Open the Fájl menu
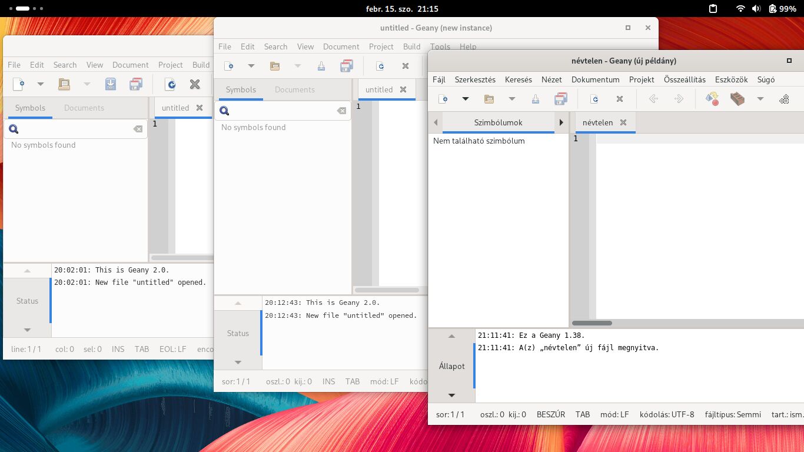The width and height of the screenshot is (804, 452). click(439, 79)
